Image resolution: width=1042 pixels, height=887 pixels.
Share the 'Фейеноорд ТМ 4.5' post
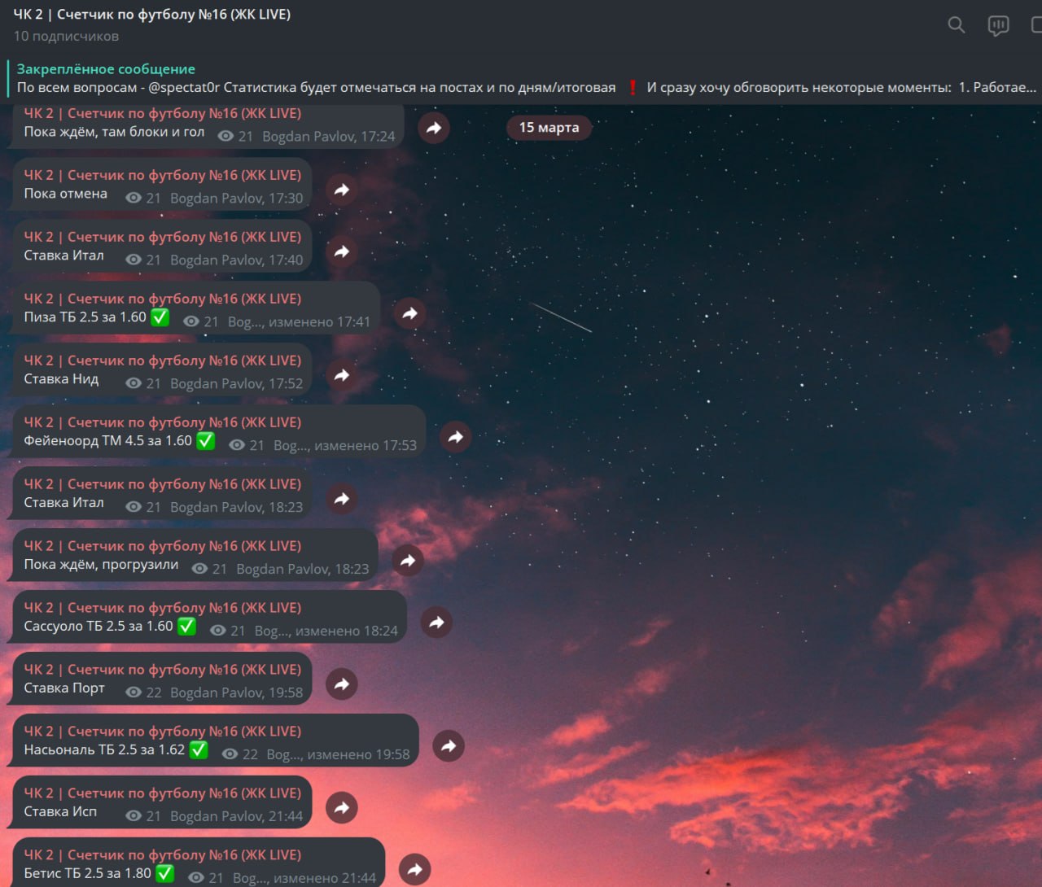click(456, 437)
